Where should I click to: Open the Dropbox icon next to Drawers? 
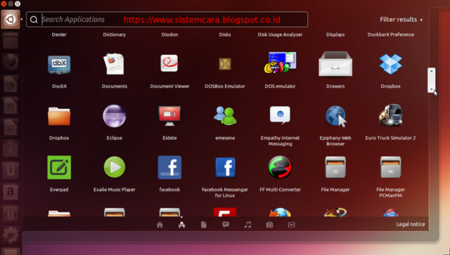click(x=390, y=64)
